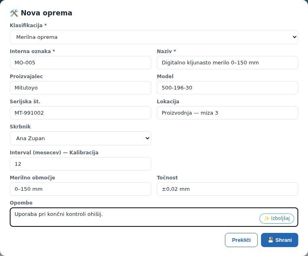
Task: Click the Nova oprema dialog title
Action: point(46,13)
